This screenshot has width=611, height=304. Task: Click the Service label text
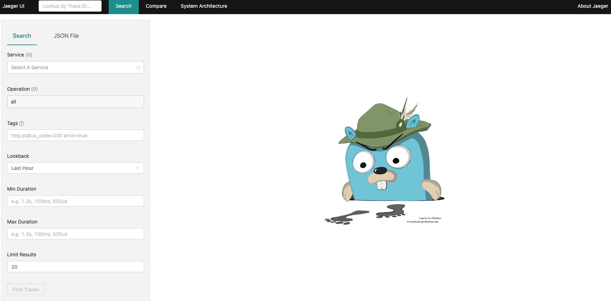[16, 55]
